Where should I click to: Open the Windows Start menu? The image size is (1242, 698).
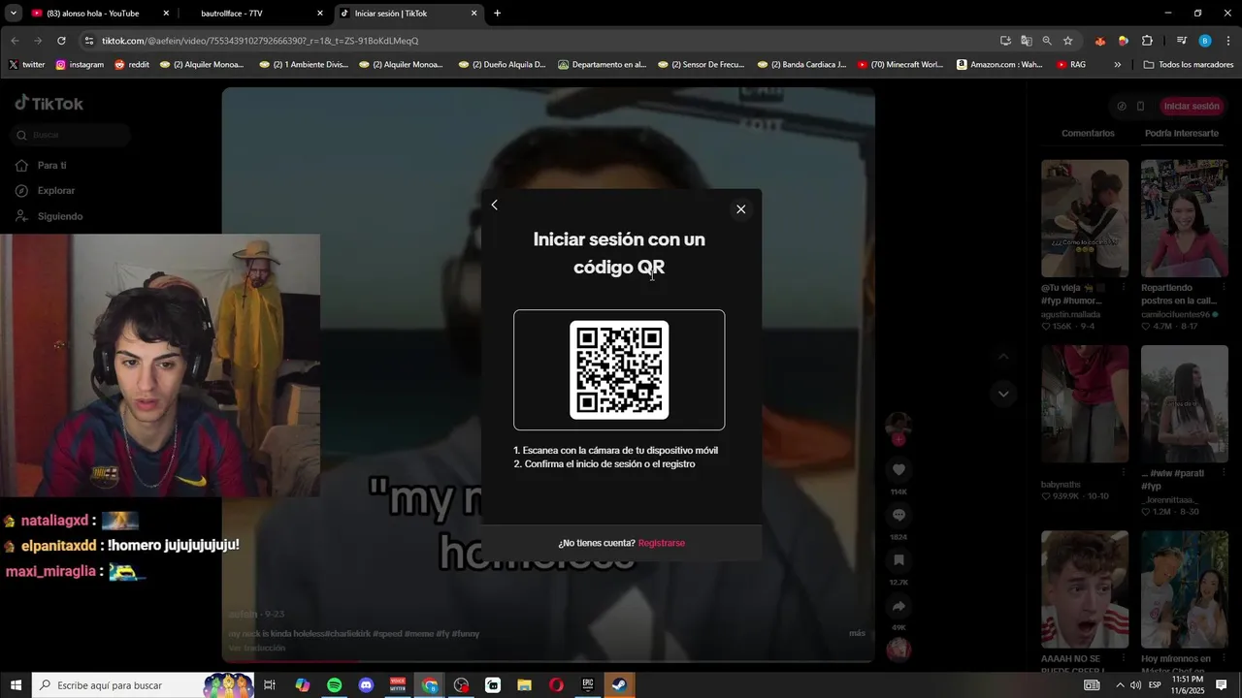coord(16,685)
